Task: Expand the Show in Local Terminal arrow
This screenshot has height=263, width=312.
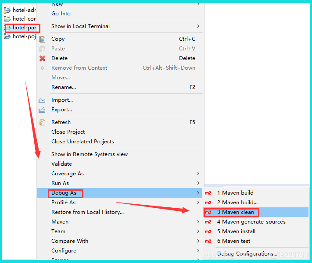Action: 198,26
